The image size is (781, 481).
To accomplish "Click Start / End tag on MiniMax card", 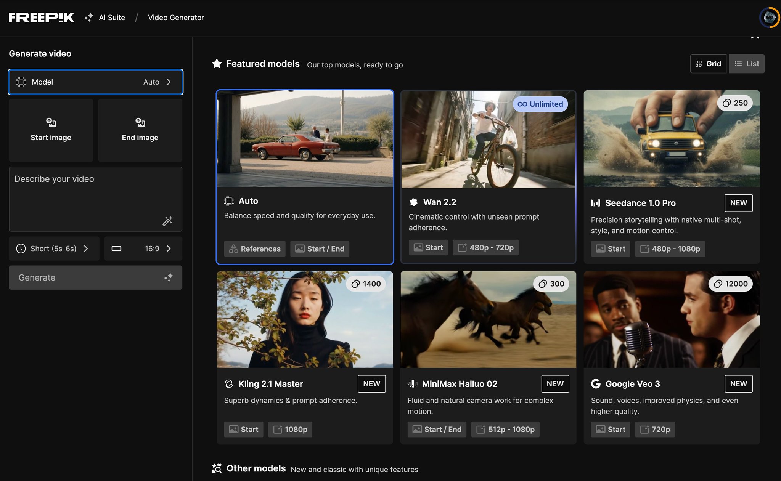I will pos(437,429).
